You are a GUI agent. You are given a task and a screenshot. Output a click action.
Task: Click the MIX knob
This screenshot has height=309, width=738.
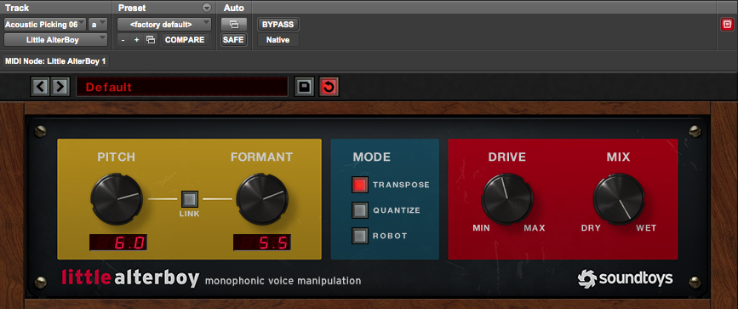pos(619,199)
